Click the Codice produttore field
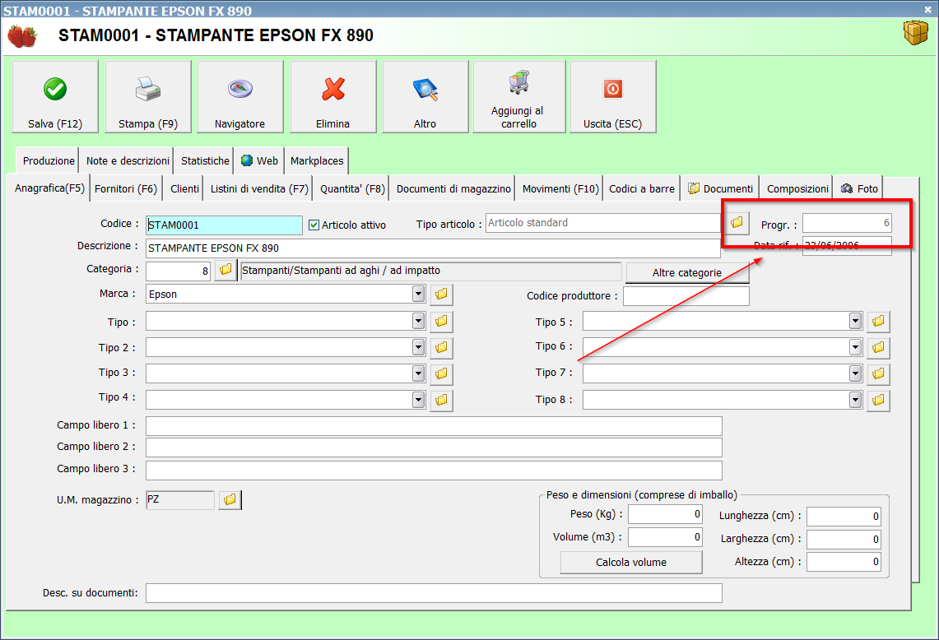 click(x=686, y=296)
